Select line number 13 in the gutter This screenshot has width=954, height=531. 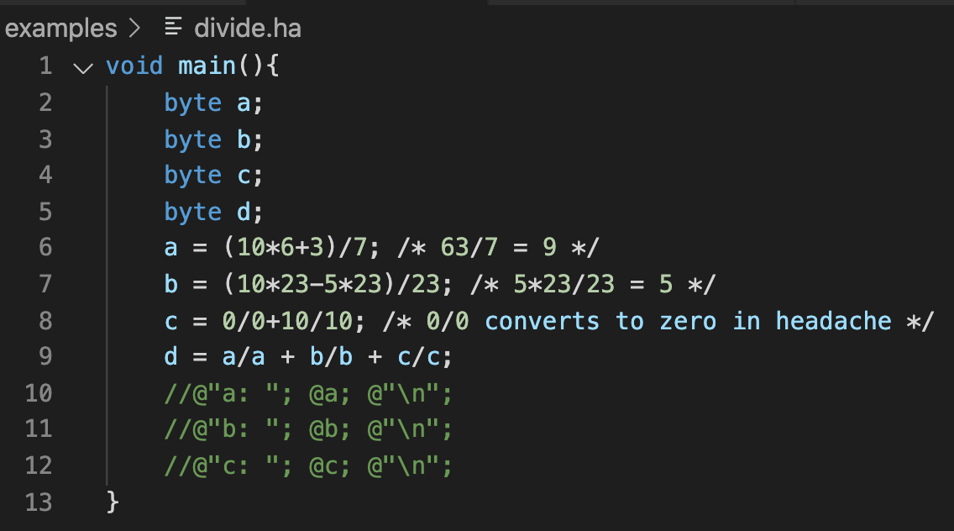(38, 502)
